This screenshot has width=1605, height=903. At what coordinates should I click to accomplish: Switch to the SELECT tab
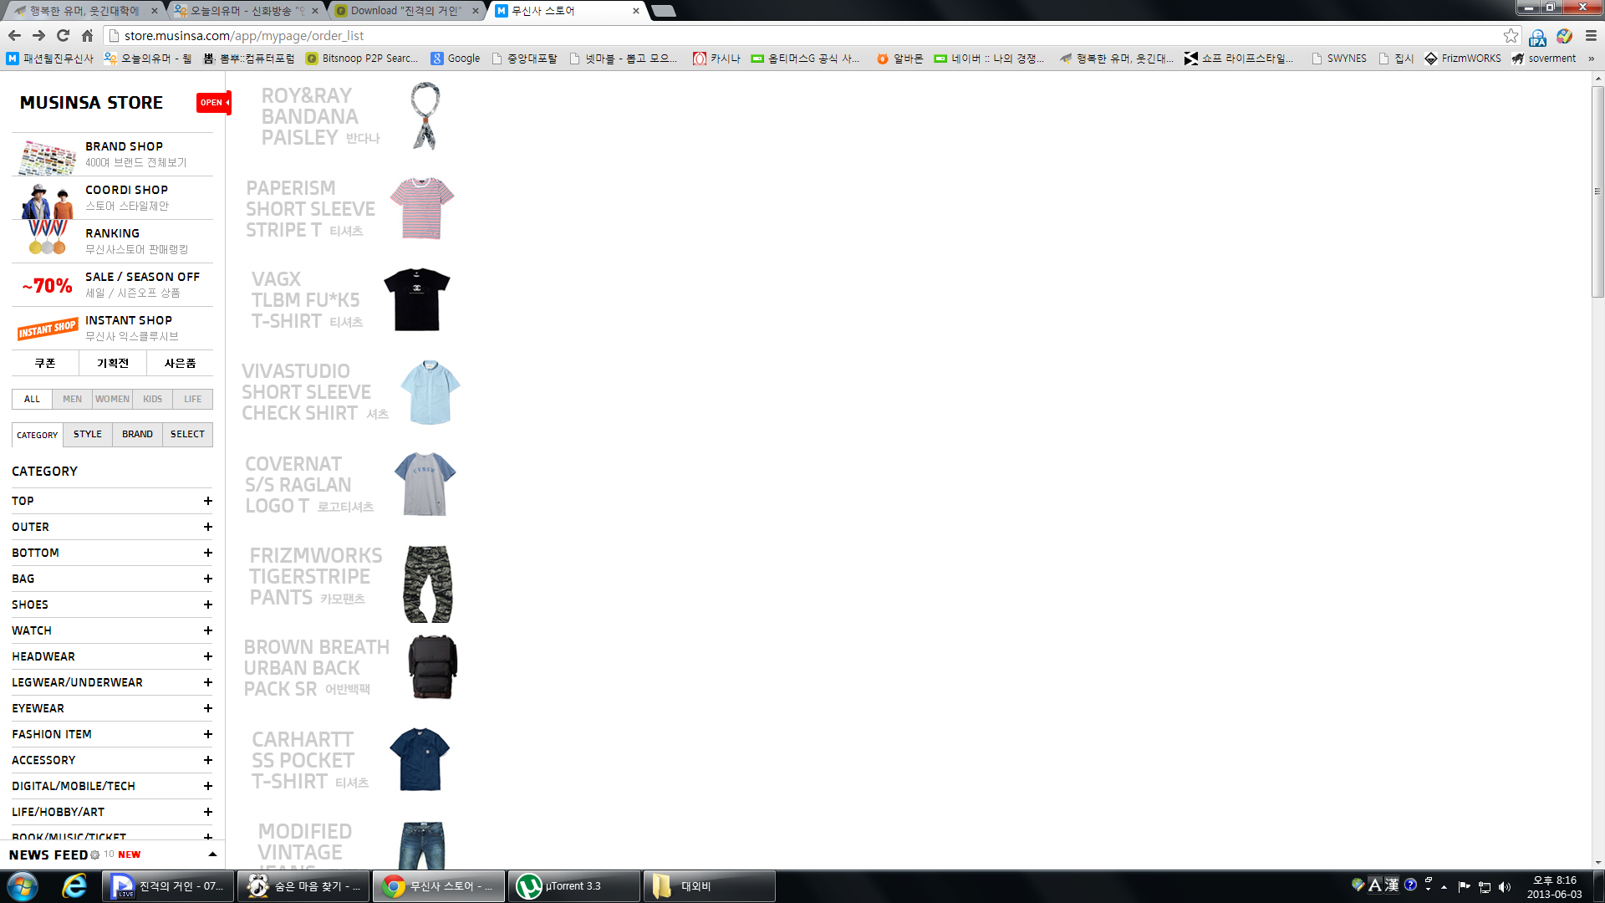point(187,435)
